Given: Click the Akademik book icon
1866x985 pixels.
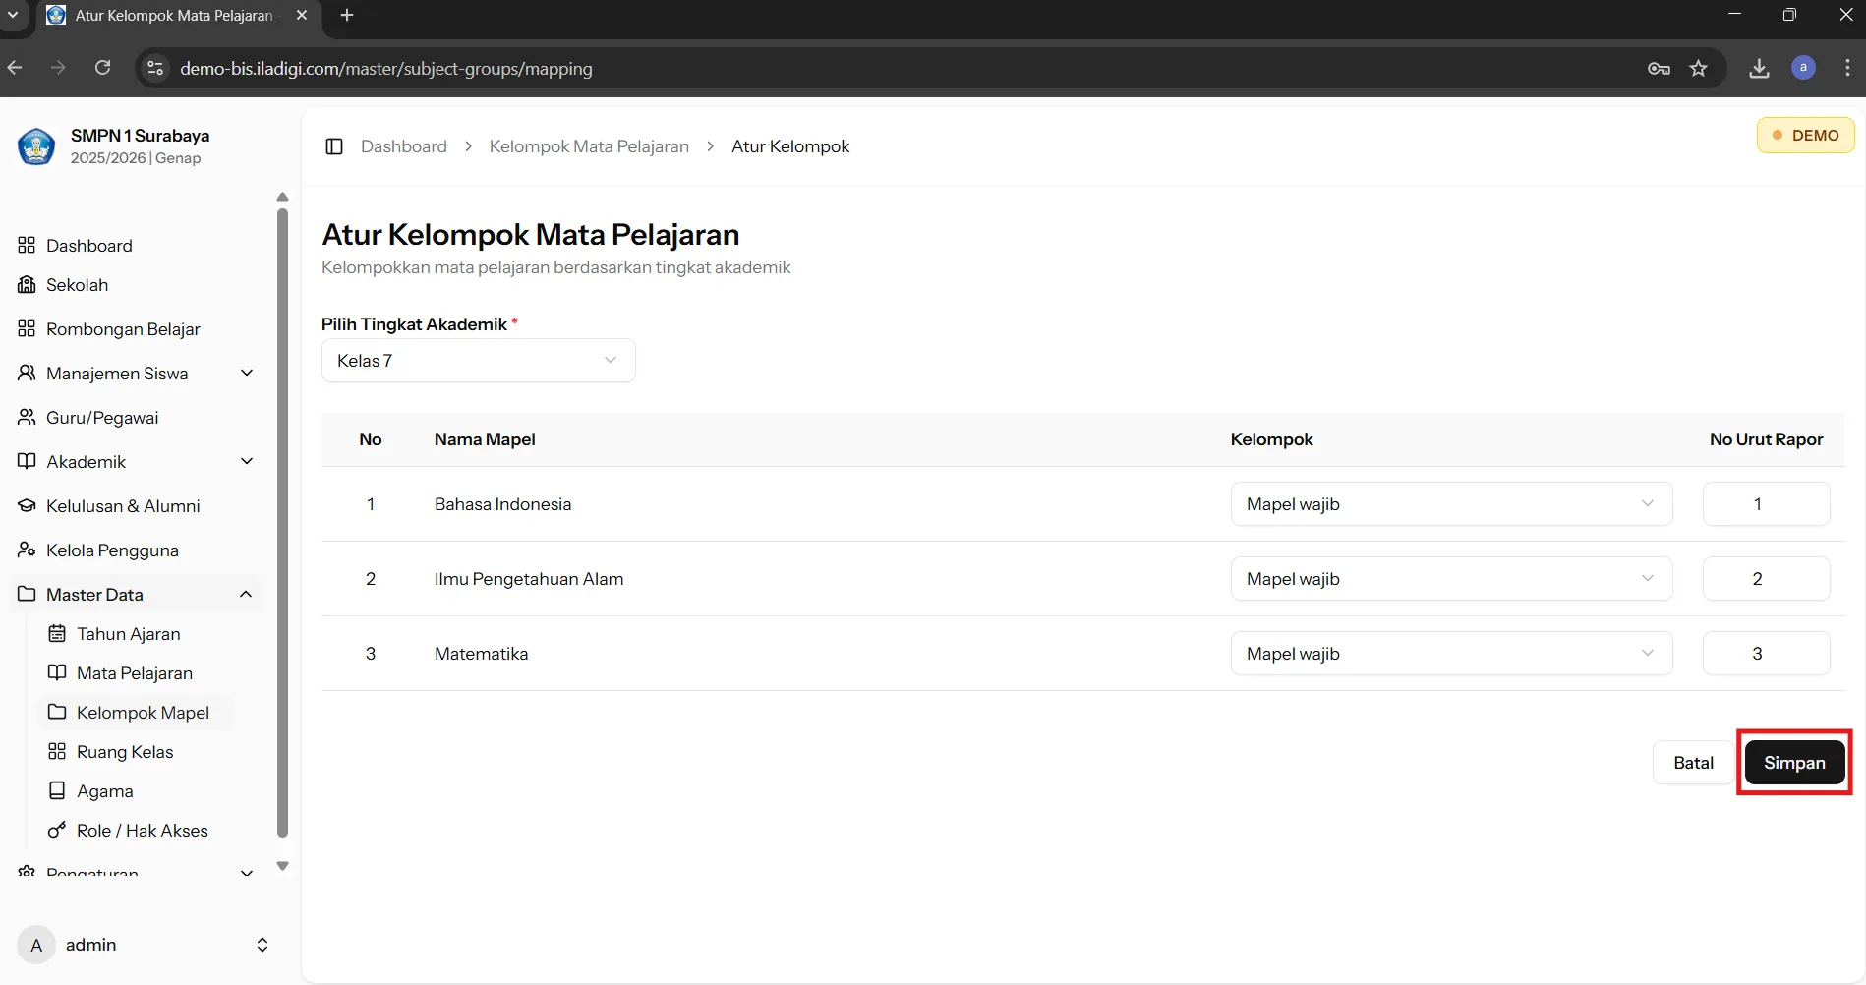Looking at the screenshot, I should pyautogui.click(x=27, y=461).
